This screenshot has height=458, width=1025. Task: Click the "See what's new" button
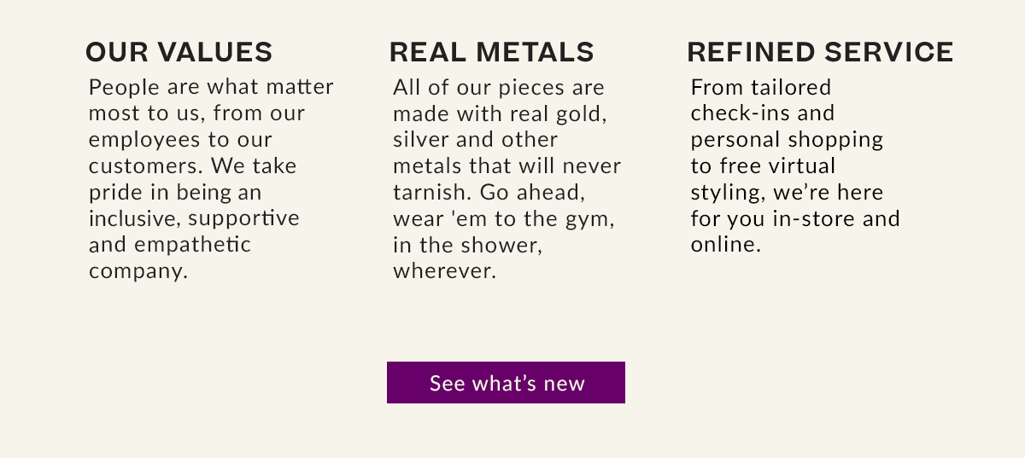click(x=506, y=383)
